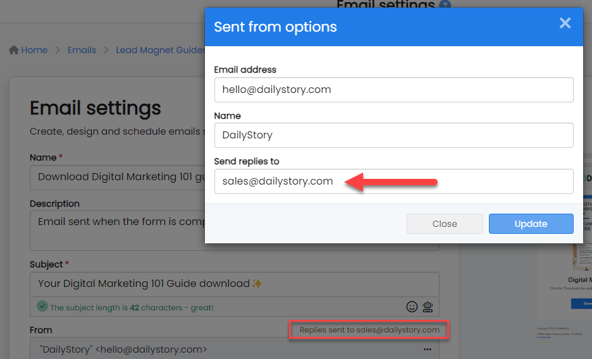Click the subject length 42 characters message
The image size is (592, 359).
click(132, 308)
